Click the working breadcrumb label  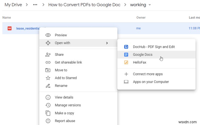[138, 5]
